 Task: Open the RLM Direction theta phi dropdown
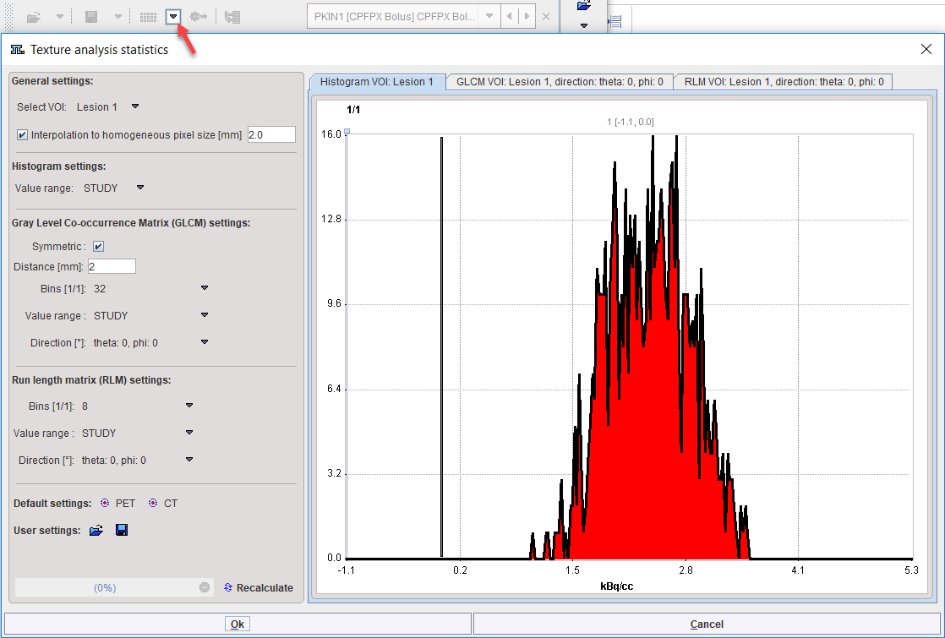[189, 460]
